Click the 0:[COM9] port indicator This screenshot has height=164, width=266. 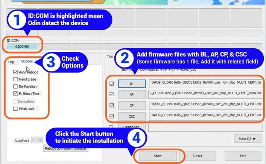click(22, 46)
